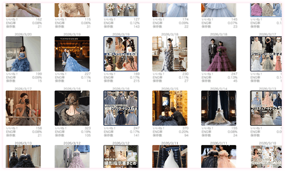Click the likes count 199
This screenshot has height=171, width=285.
pos(39,74)
